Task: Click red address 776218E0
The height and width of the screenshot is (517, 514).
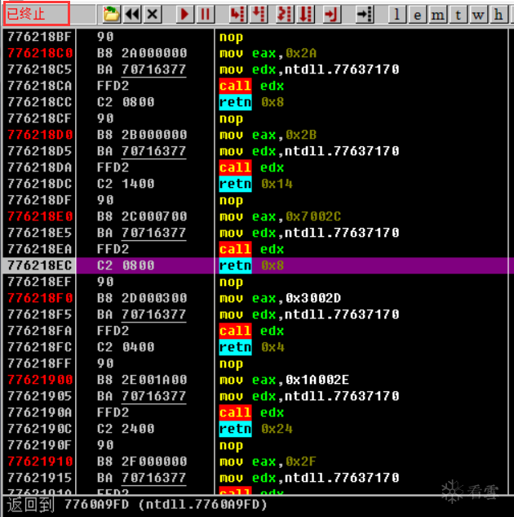Action: click(x=40, y=216)
